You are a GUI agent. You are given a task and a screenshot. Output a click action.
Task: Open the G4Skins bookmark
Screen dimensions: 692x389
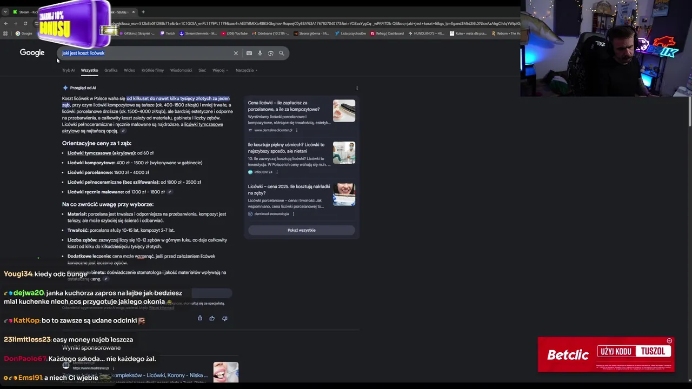(x=137, y=33)
